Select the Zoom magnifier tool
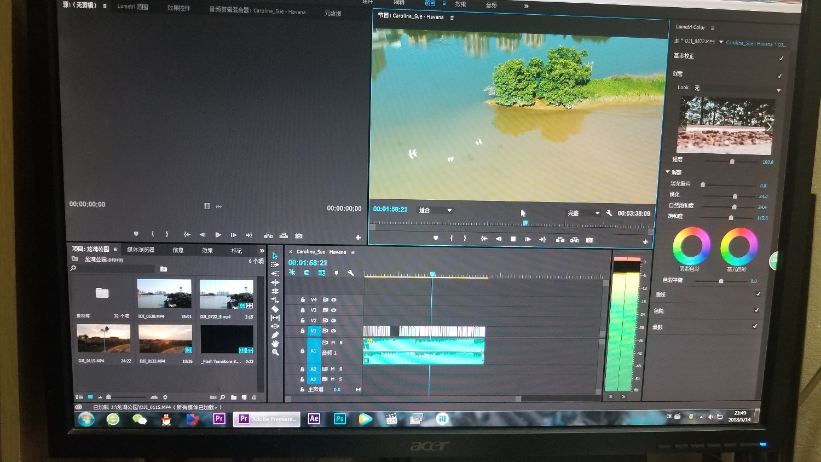This screenshot has width=821, height=462. pyautogui.click(x=275, y=353)
